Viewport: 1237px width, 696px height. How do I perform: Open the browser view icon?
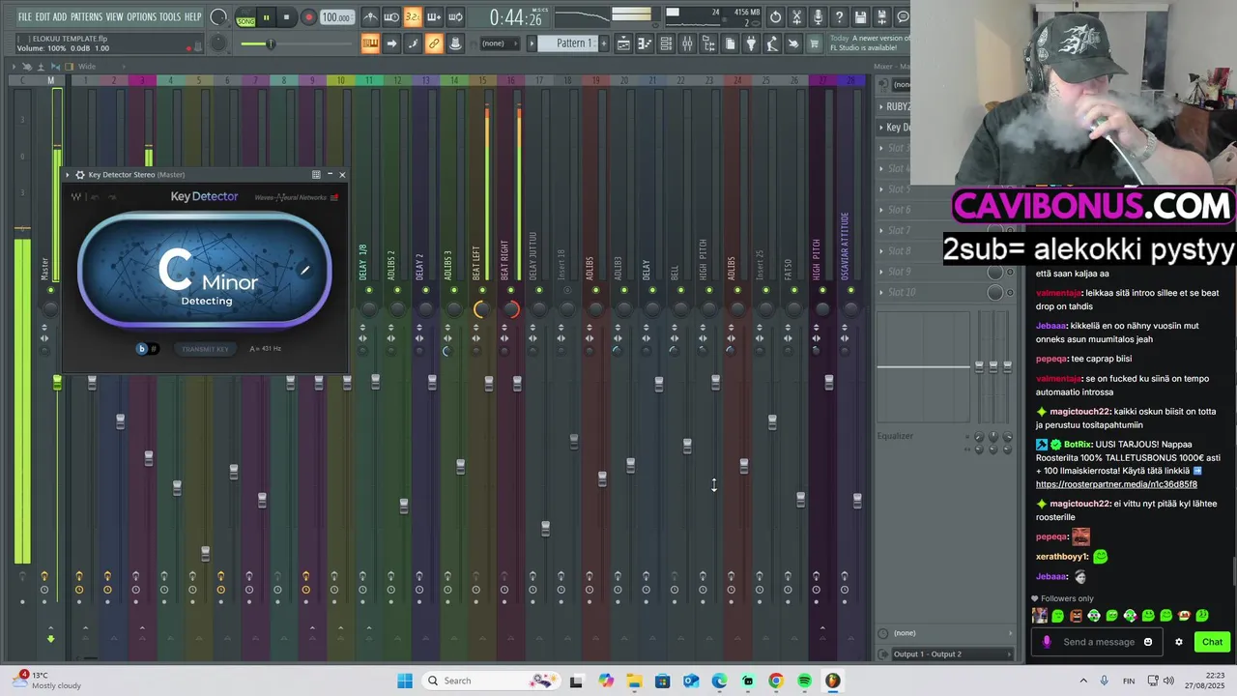tap(708, 43)
